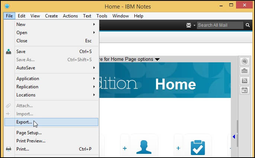Click the magnifier search button
The width and height of the screenshot is (255, 158).
click(248, 25)
